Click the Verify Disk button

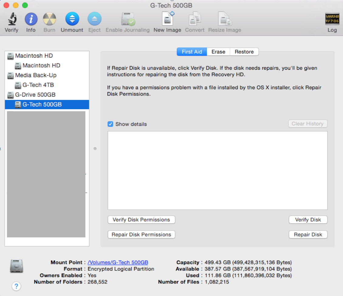308,220
